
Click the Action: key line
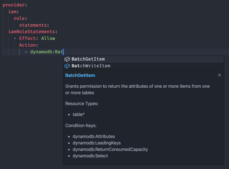(29, 45)
